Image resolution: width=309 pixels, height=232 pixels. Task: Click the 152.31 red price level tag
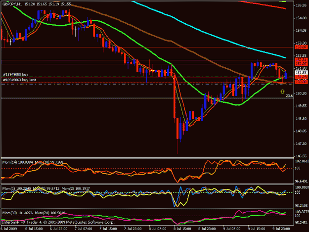pyautogui.click(x=301, y=60)
